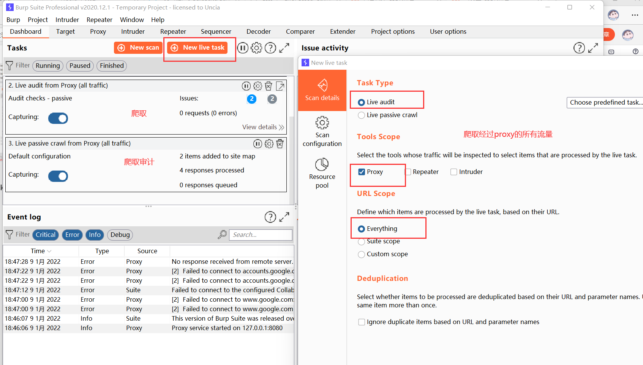643x365 pixels.
Task: Open settings for Live passive crawl task
Action: [x=269, y=144]
